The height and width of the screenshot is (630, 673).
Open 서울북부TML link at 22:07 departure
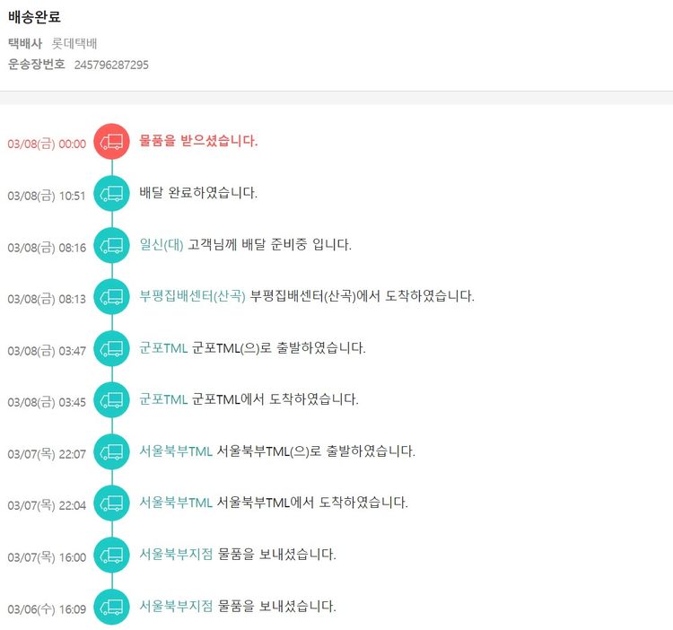pos(176,451)
